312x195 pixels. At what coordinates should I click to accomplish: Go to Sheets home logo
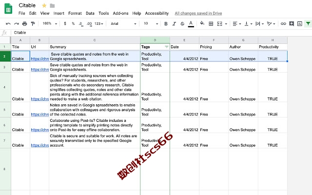[8, 9]
